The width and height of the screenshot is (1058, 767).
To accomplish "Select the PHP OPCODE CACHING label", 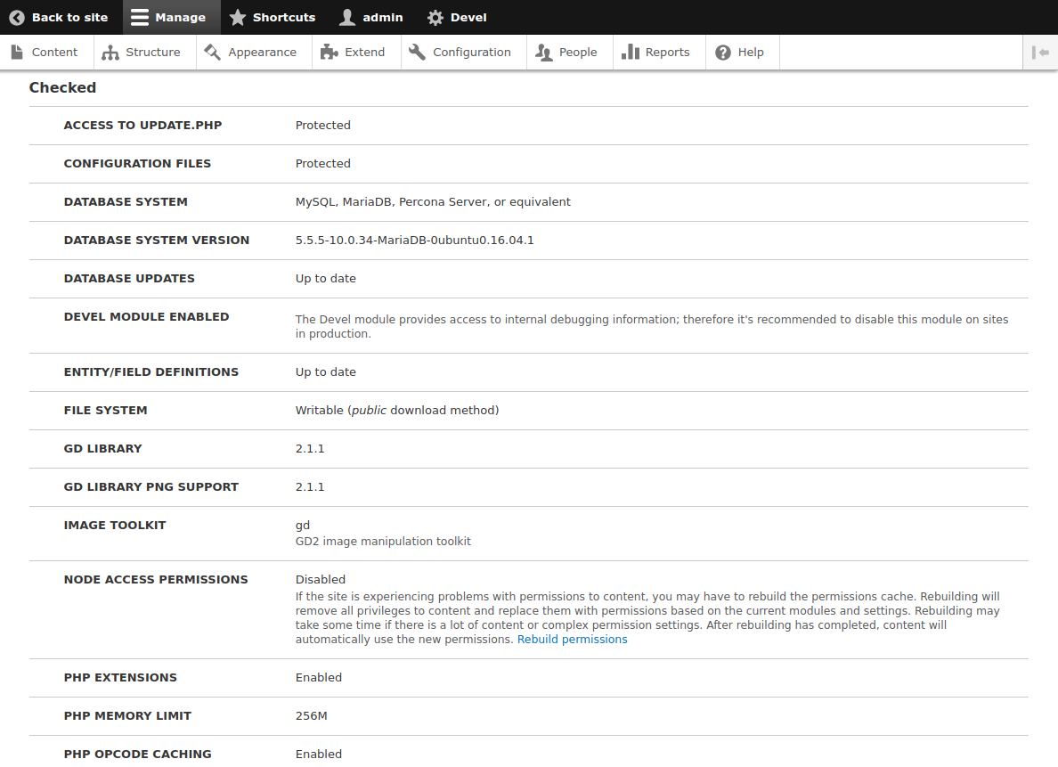I will pyautogui.click(x=138, y=755).
